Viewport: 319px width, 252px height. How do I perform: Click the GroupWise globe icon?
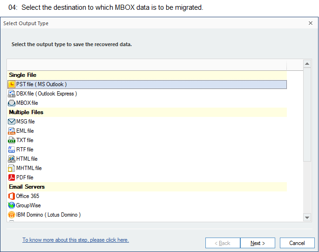(x=12, y=205)
